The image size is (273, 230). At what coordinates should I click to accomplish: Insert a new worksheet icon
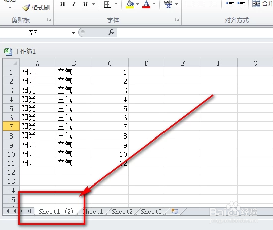tap(175, 211)
